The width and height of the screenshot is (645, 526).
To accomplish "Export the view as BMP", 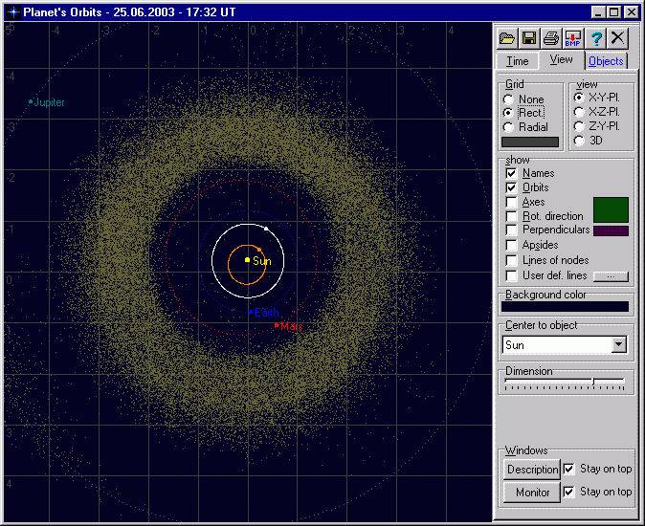I will [x=573, y=38].
